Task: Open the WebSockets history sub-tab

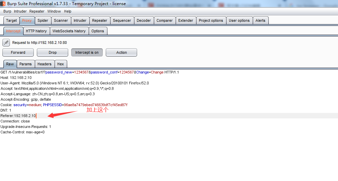Action: (x=69, y=31)
